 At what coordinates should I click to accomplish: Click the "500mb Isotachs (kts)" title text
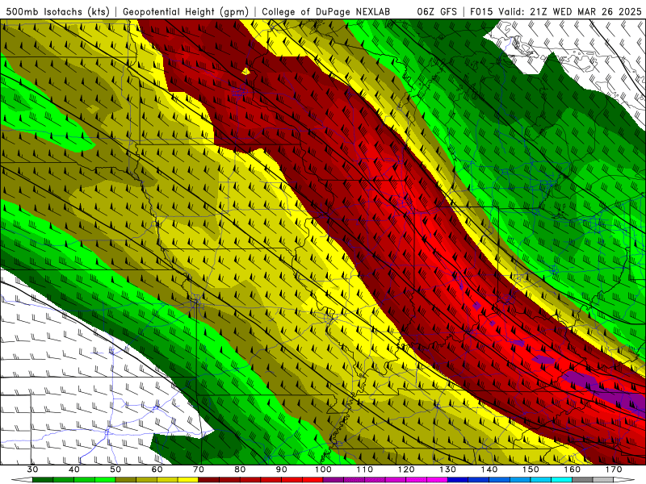[57, 12]
